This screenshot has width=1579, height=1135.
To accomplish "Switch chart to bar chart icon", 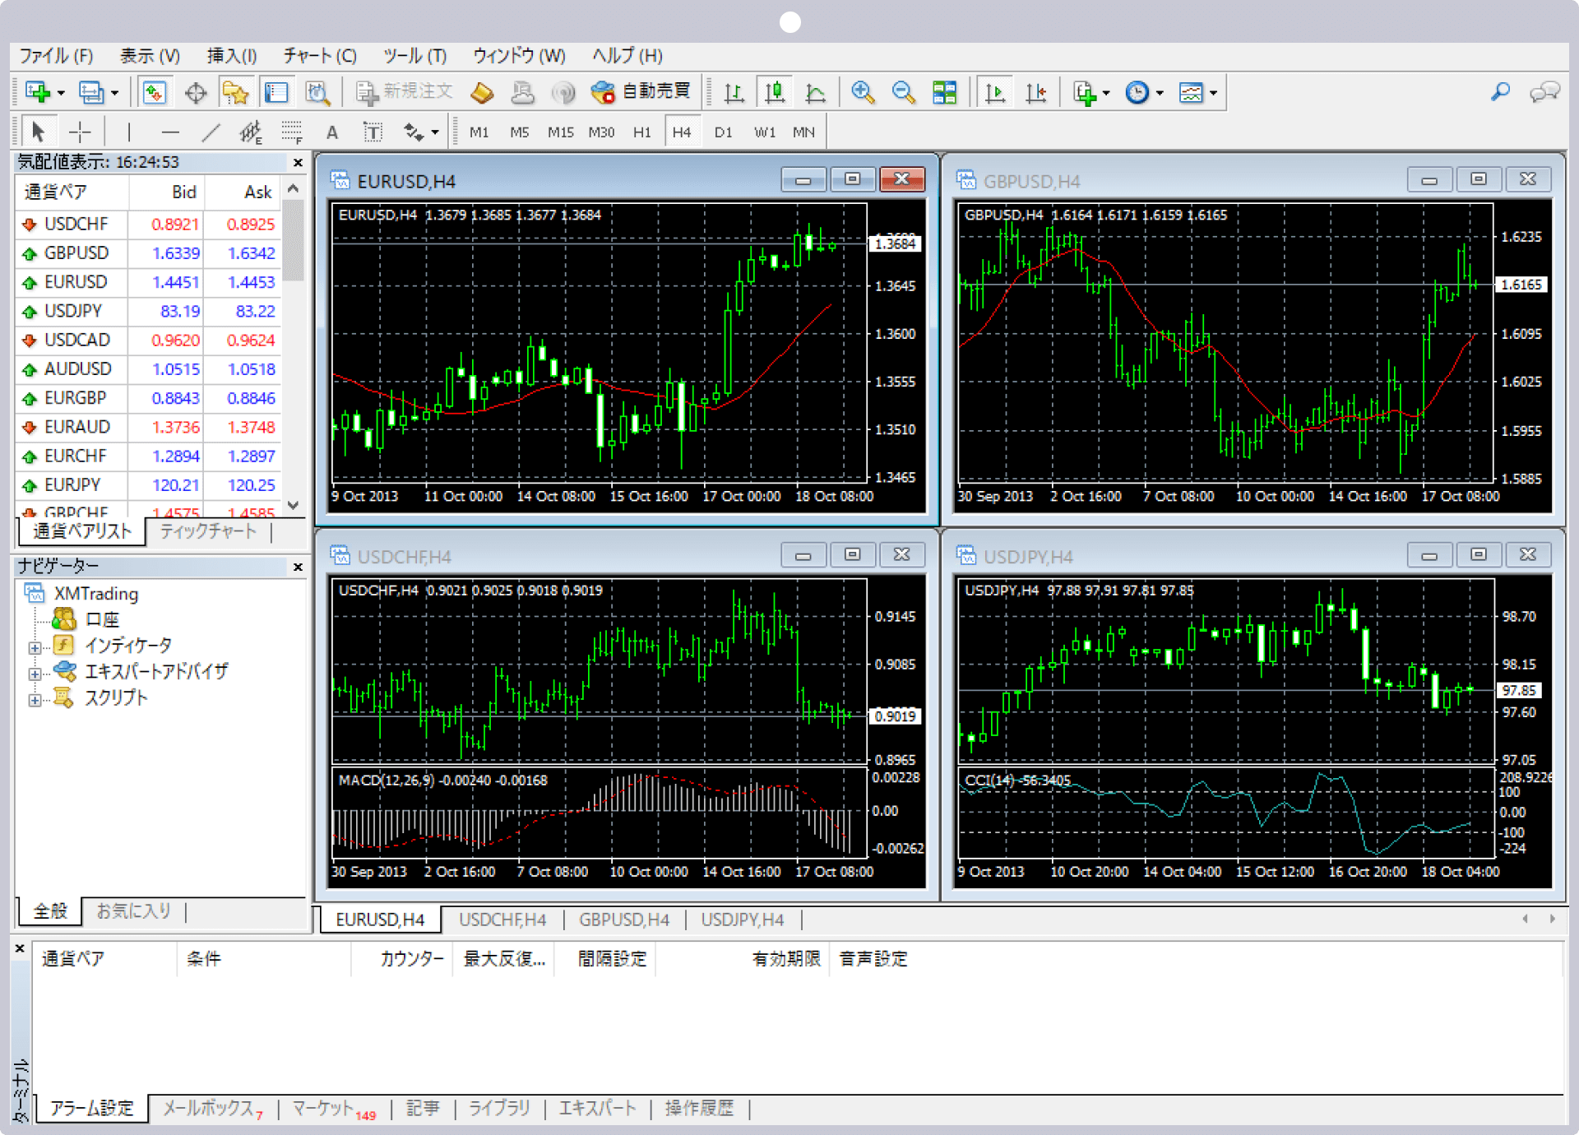I will [x=734, y=92].
